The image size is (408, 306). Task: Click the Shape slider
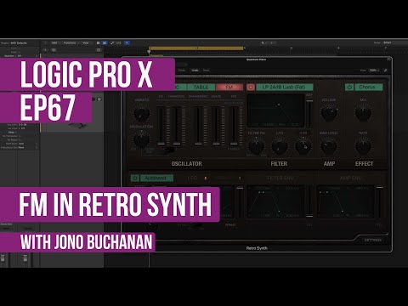(x=216, y=125)
